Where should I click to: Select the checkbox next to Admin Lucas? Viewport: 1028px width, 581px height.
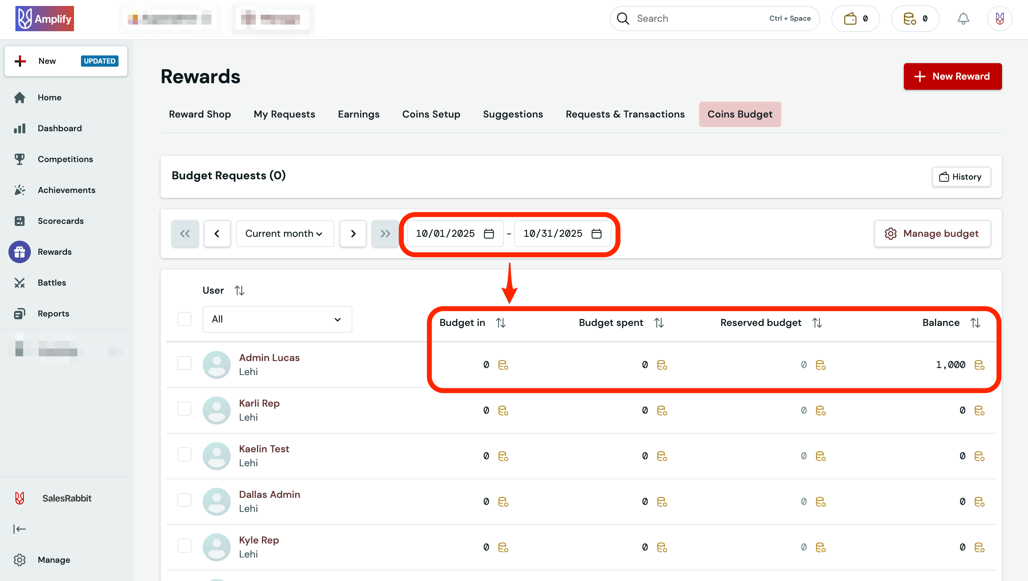pyautogui.click(x=184, y=363)
